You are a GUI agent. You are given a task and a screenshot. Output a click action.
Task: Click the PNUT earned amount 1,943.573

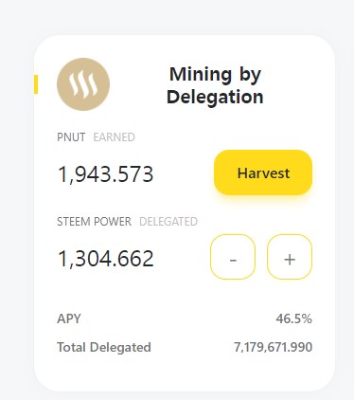coord(106,174)
